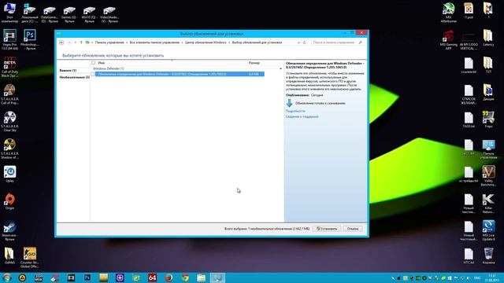Open the MSI Gaming APP shortcut
This screenshot has width=504, height=283.
(x=448, y=40)
